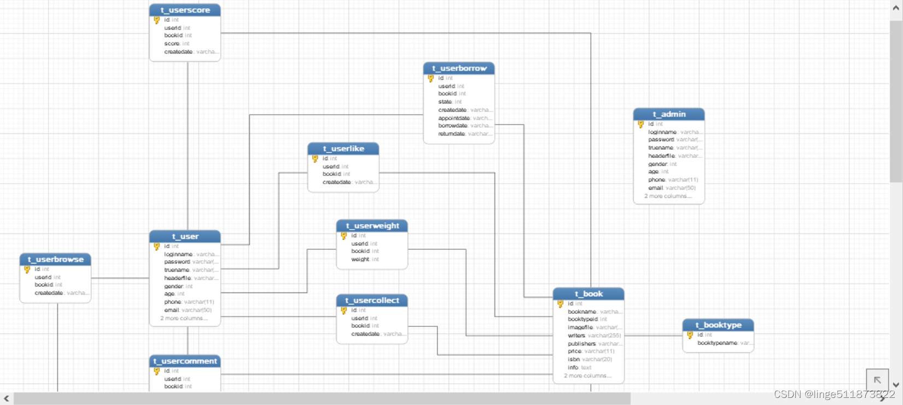Viewport: 903px width, 405px height.
Task: Click the gender column in t_user
Action: pos(178,286)
